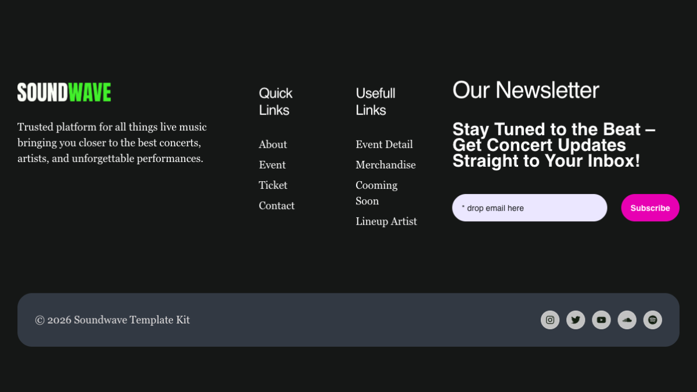Open the Event Detail link
This screenshot has width=697, height=392.
384,145
